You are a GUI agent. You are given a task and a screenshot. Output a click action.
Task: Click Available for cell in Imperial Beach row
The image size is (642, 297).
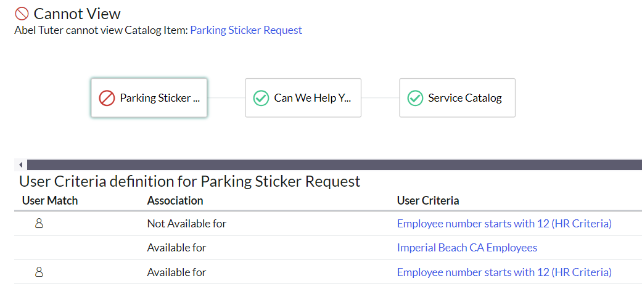(x=176, y=248)
